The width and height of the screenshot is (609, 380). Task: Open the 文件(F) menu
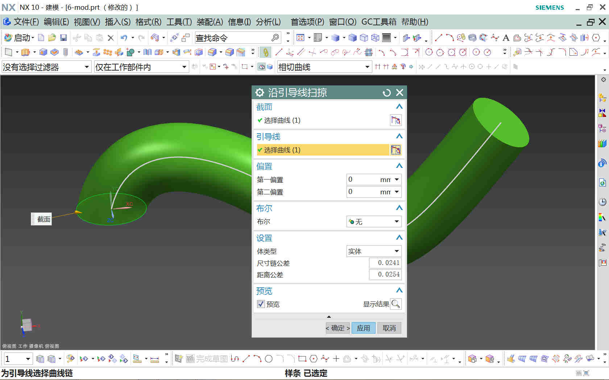click(x=26, y=22)
